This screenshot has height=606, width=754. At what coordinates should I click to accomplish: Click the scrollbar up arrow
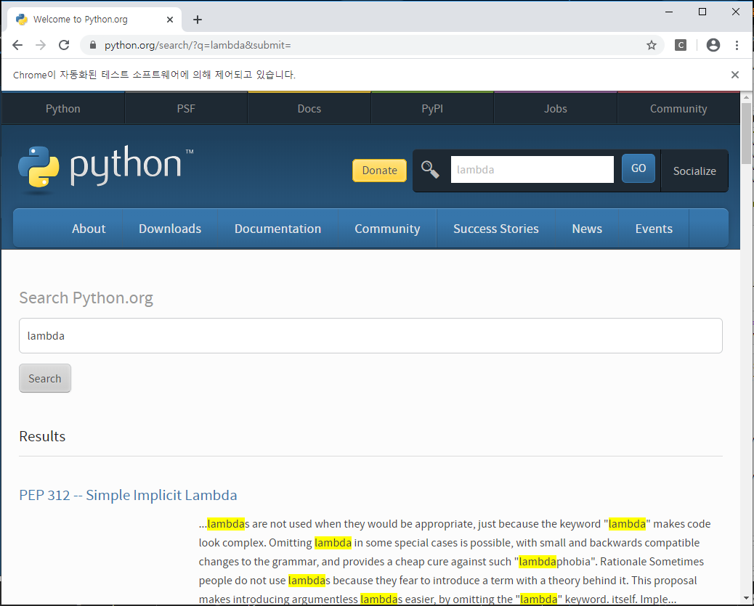click(x=746, y=97)
